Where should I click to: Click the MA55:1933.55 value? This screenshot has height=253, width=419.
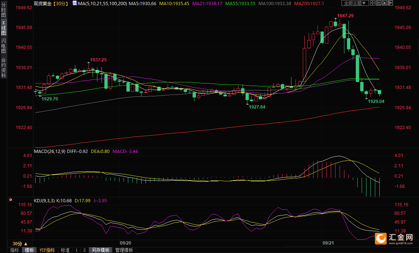tap(240, 3)
